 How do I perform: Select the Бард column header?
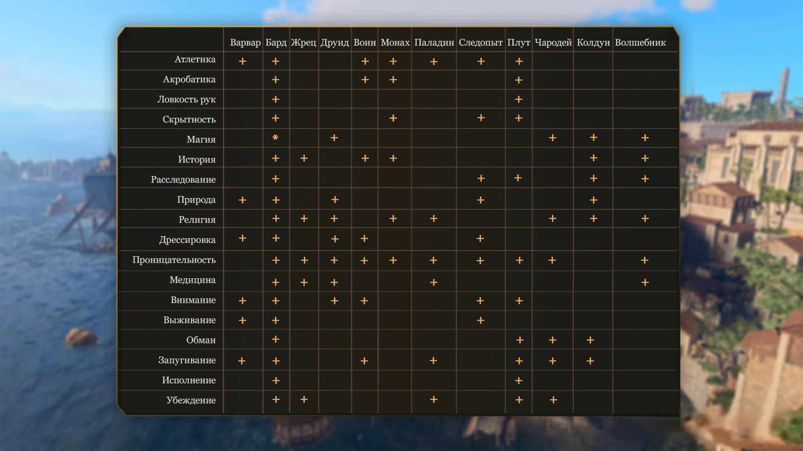click(276, 43)
